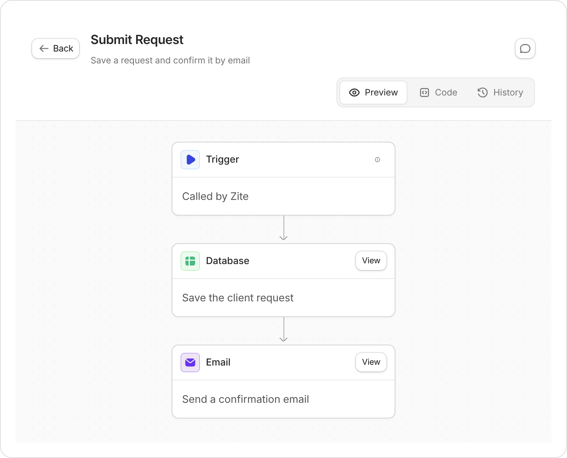Click the Database card title
The image size is (567, 458).
point(228,261)
